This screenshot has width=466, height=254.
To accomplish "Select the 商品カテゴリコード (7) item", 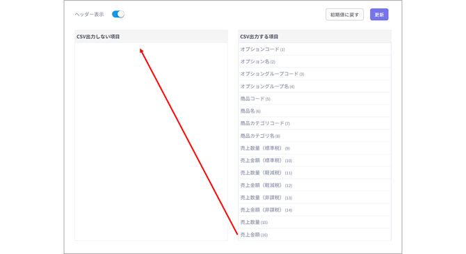I will point(314,123).
